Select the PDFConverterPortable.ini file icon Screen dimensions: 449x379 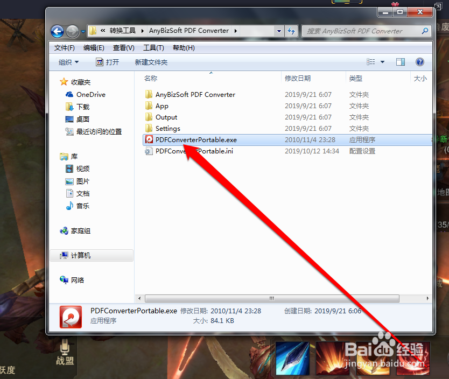pyautogui.click(x=149, y=151)
